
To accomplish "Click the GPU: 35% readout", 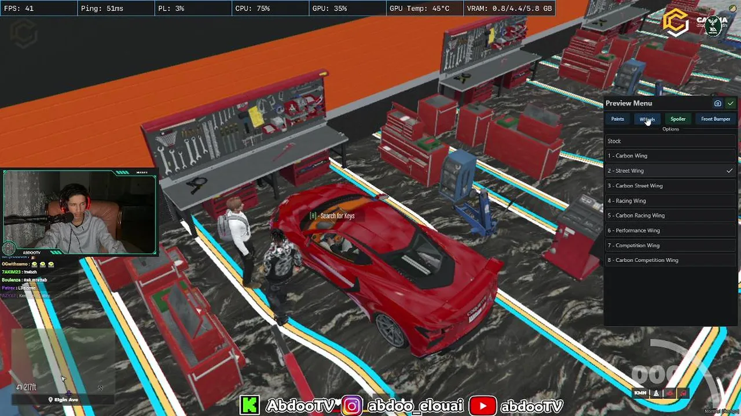I will (x=330, y=9).
